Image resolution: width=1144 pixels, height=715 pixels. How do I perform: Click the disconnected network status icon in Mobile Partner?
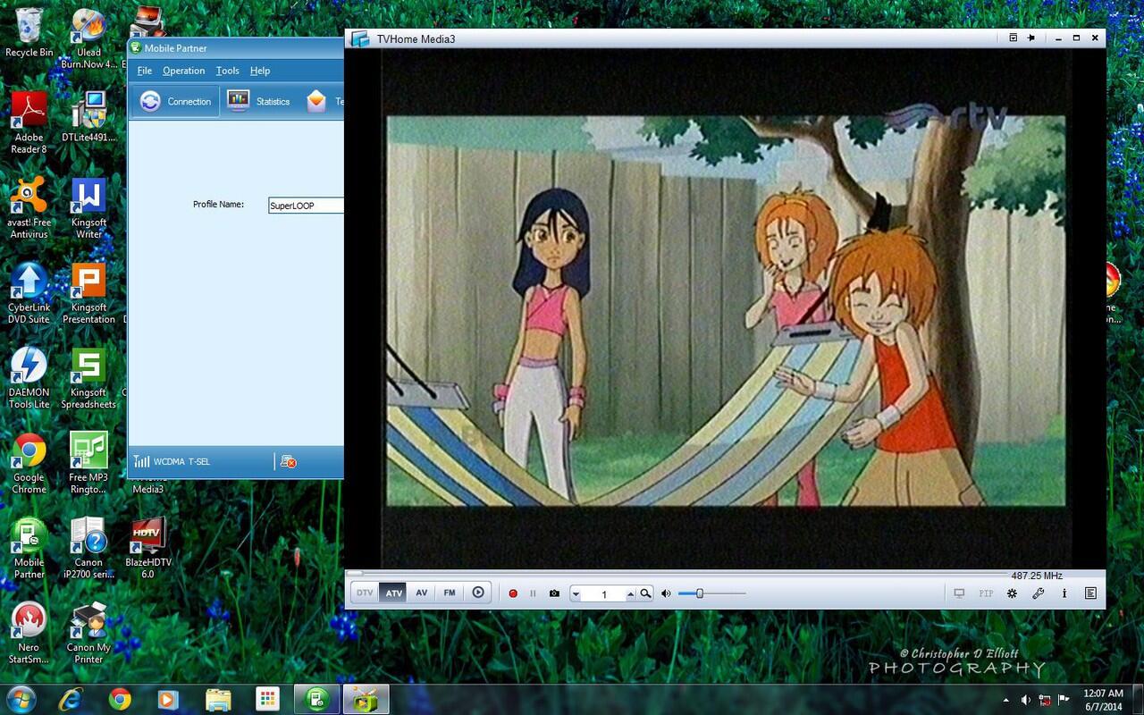pyautogui.click(x=288, y=461)
